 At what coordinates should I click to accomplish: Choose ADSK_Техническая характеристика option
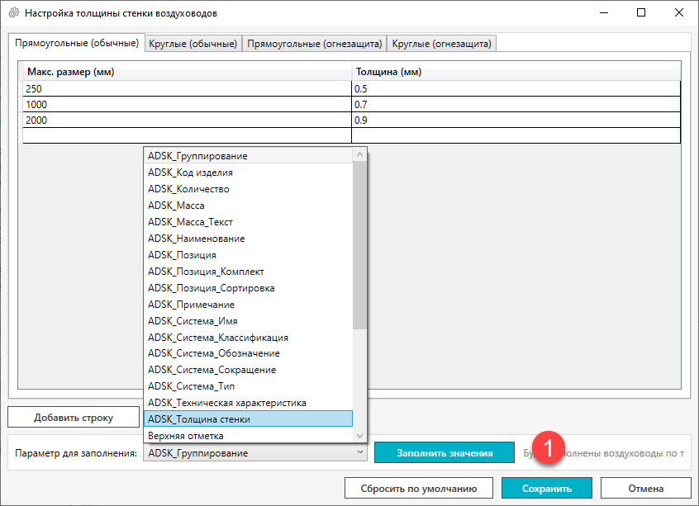point(249,403)
